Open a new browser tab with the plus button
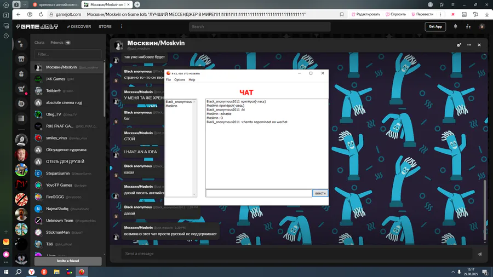 137,4
